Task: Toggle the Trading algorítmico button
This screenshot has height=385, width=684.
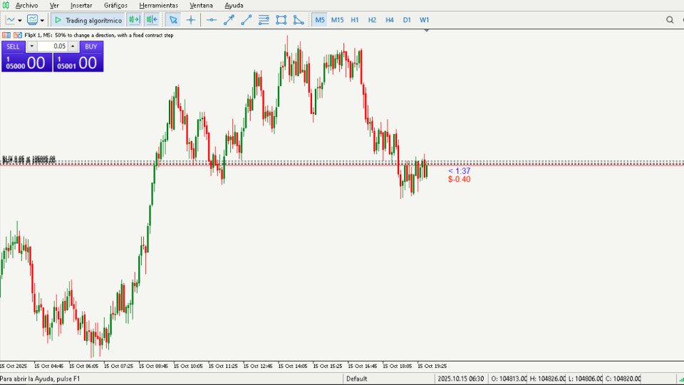Action: tap(88, 20)
